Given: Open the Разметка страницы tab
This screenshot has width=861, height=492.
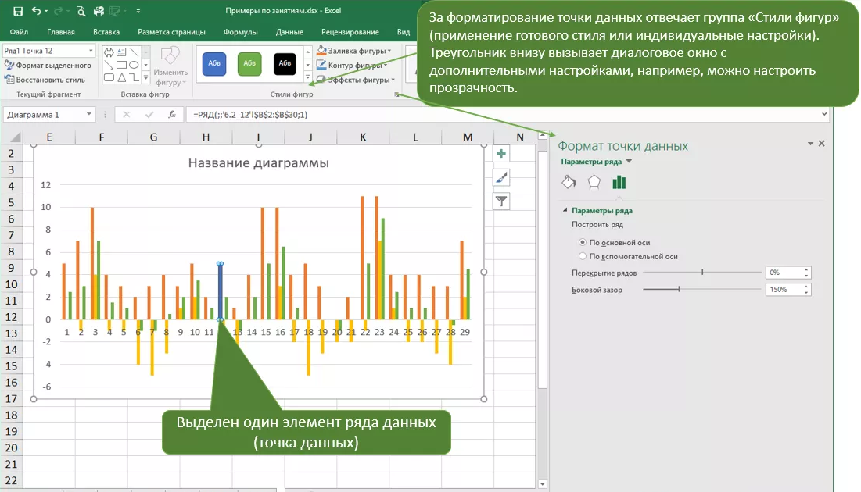Looking at the screenshot, I should (171, 32).
